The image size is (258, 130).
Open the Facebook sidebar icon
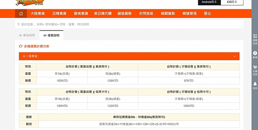pyautogui.click(x=255, y=55)
